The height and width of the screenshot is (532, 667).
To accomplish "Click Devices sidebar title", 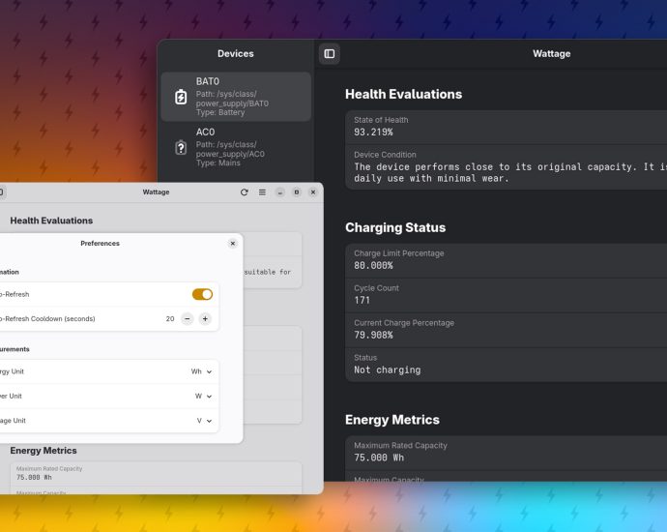I will (x=236, y=53).
